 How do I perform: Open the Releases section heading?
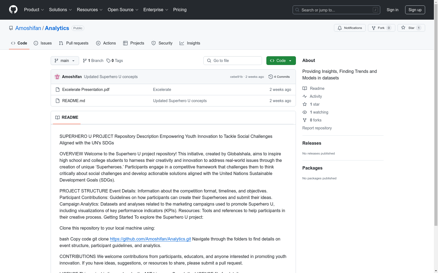[x=312, y=143]
